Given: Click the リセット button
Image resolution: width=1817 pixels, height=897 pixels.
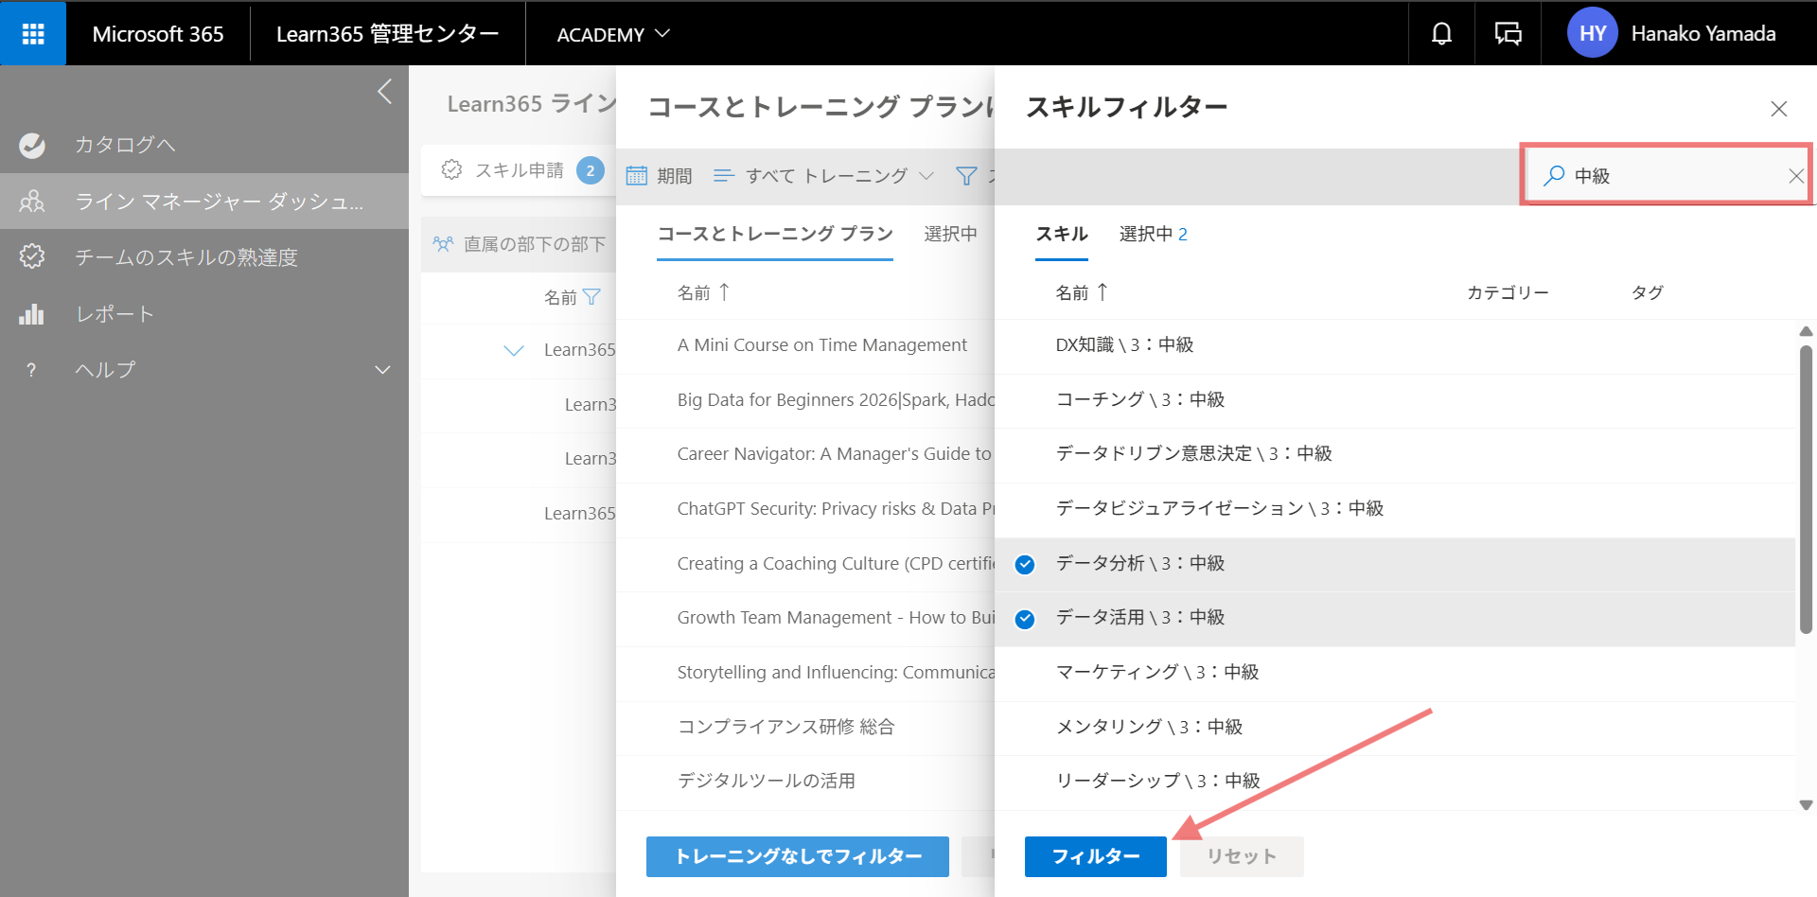Looking at the screenshot, I should point(1242,856).
